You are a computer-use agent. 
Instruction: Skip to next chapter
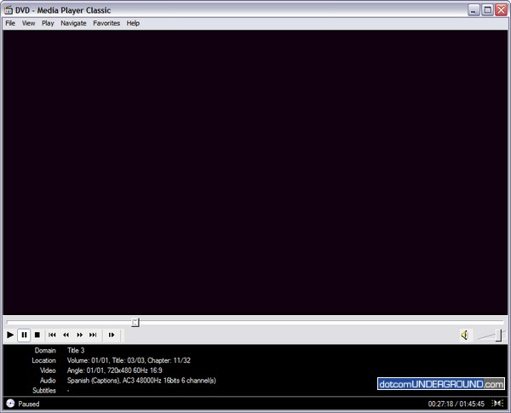point(93,335)
